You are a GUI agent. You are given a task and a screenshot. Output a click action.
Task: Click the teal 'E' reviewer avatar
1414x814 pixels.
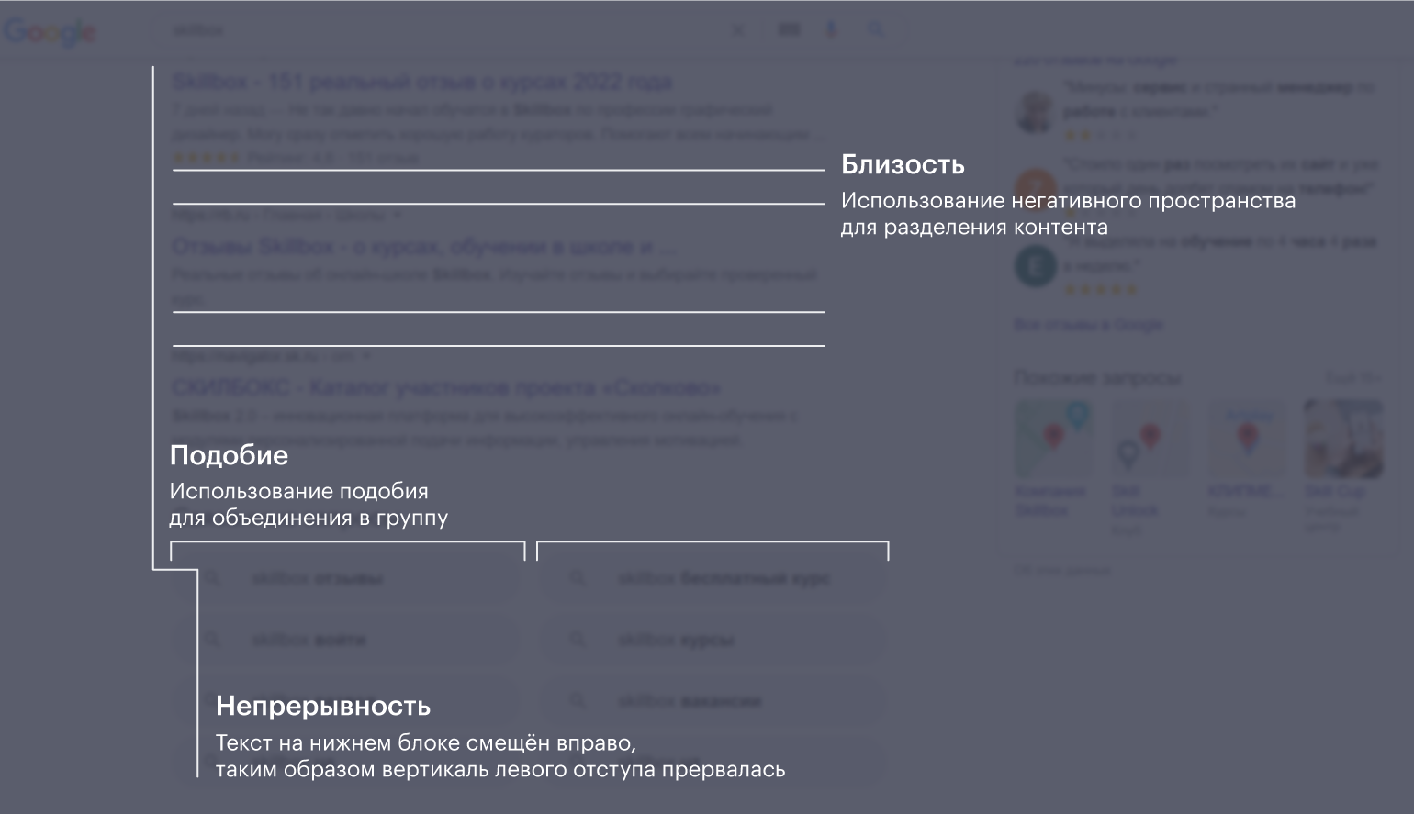tap(1035, 267)
